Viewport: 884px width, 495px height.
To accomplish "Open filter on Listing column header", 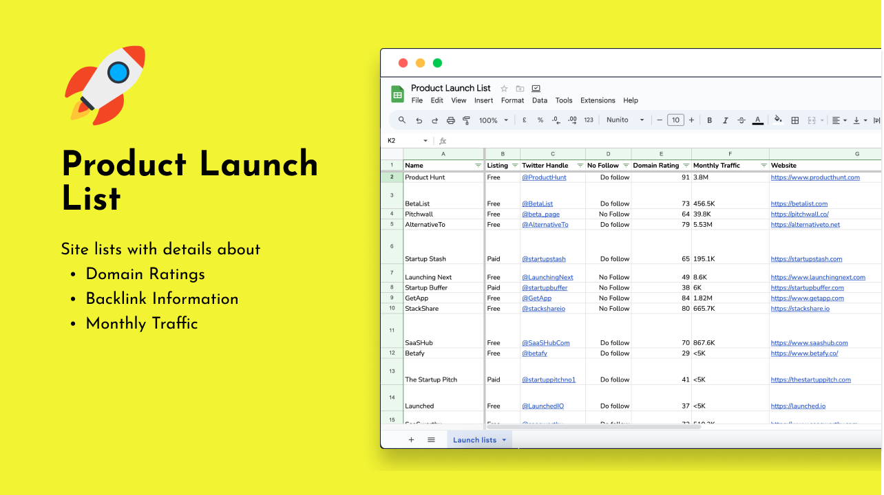I will pos(514,166).
